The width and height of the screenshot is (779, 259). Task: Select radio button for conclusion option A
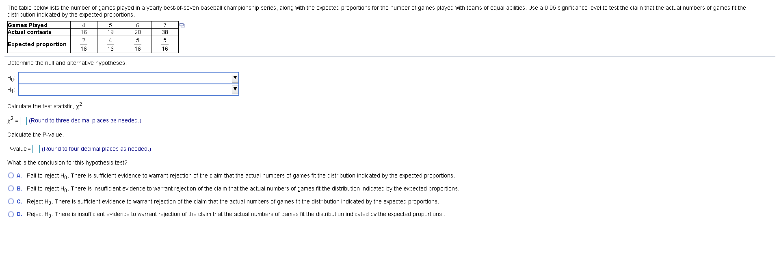click(x=10, y=175)
